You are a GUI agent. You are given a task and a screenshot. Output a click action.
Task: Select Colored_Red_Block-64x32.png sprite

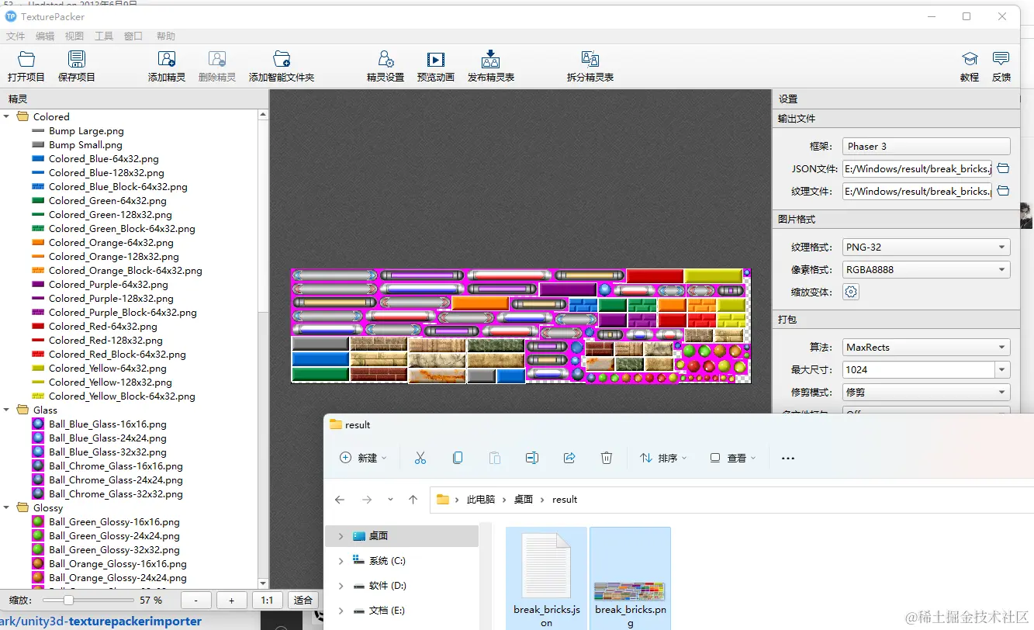(117, 355)
